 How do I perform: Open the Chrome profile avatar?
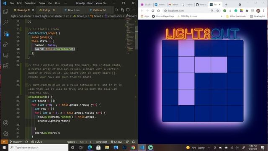tap(258, 10)
